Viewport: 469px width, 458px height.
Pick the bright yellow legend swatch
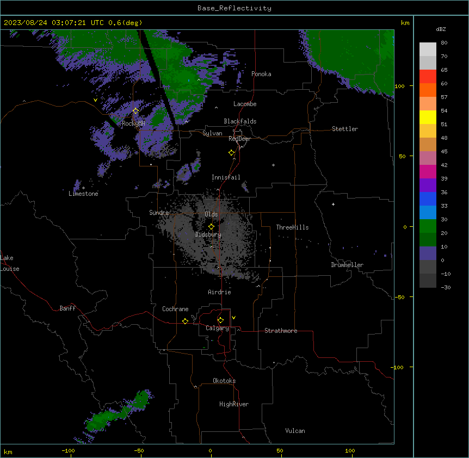428,117
